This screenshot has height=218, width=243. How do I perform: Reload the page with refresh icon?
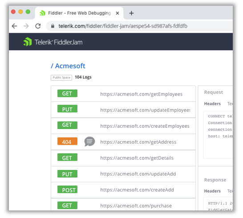[x=38, y=26]
